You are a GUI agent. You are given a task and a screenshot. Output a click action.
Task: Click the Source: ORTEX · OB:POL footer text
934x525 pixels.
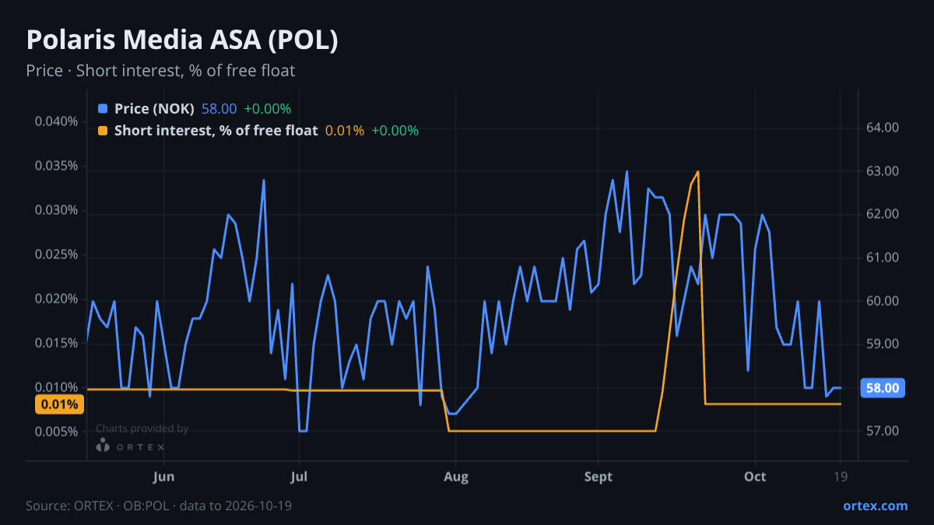159,506
